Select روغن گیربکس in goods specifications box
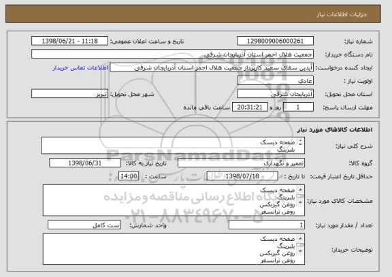The width and height of the screenshot is (392, 277). 277,205
